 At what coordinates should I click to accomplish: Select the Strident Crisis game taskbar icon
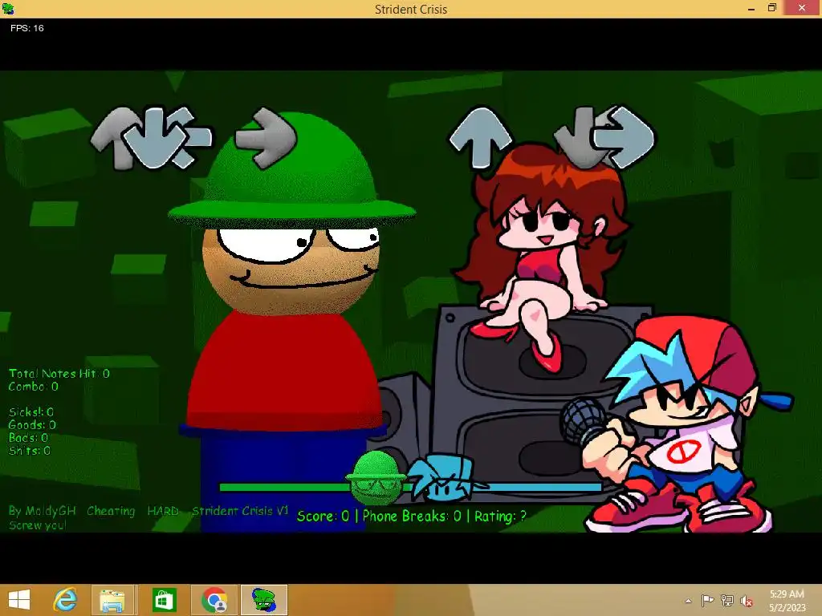click(263, 600)
